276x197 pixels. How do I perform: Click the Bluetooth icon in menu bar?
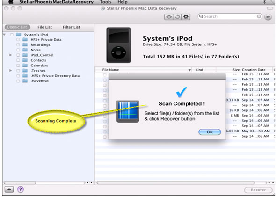tap(264, 2)
